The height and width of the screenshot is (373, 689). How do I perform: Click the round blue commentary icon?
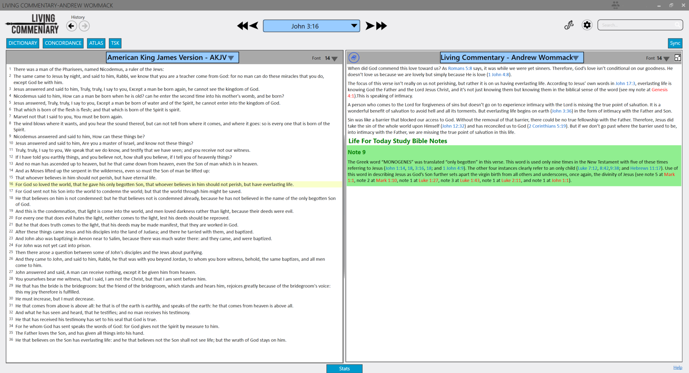click(354, 58)
